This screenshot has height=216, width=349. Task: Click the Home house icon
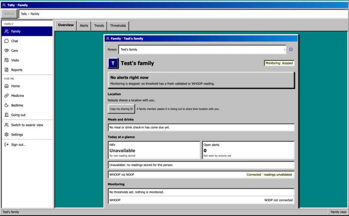6,86
